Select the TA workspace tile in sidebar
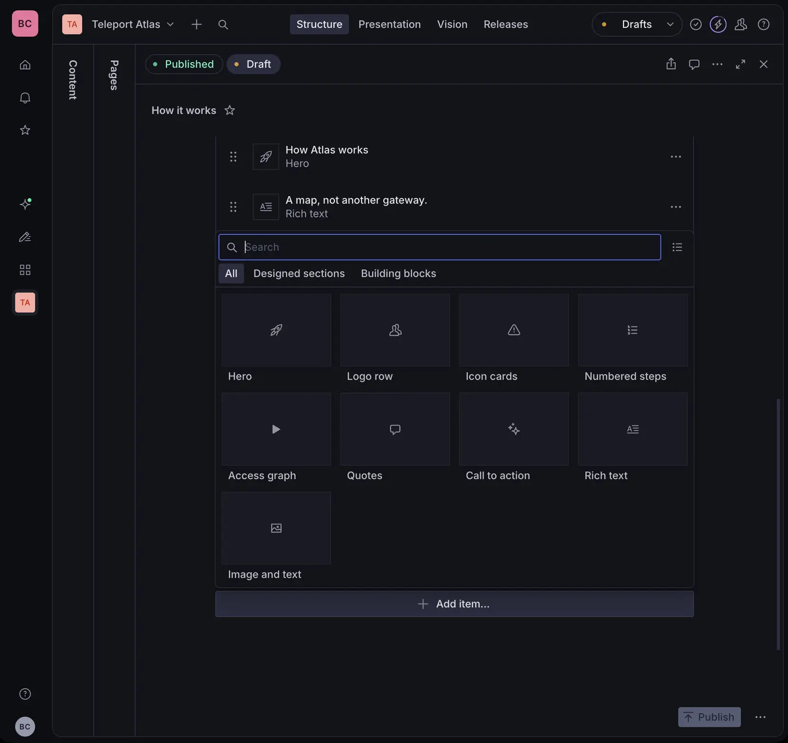Image resolution: width=788 pixels, height=743 pixels. [x=25, y=302]
